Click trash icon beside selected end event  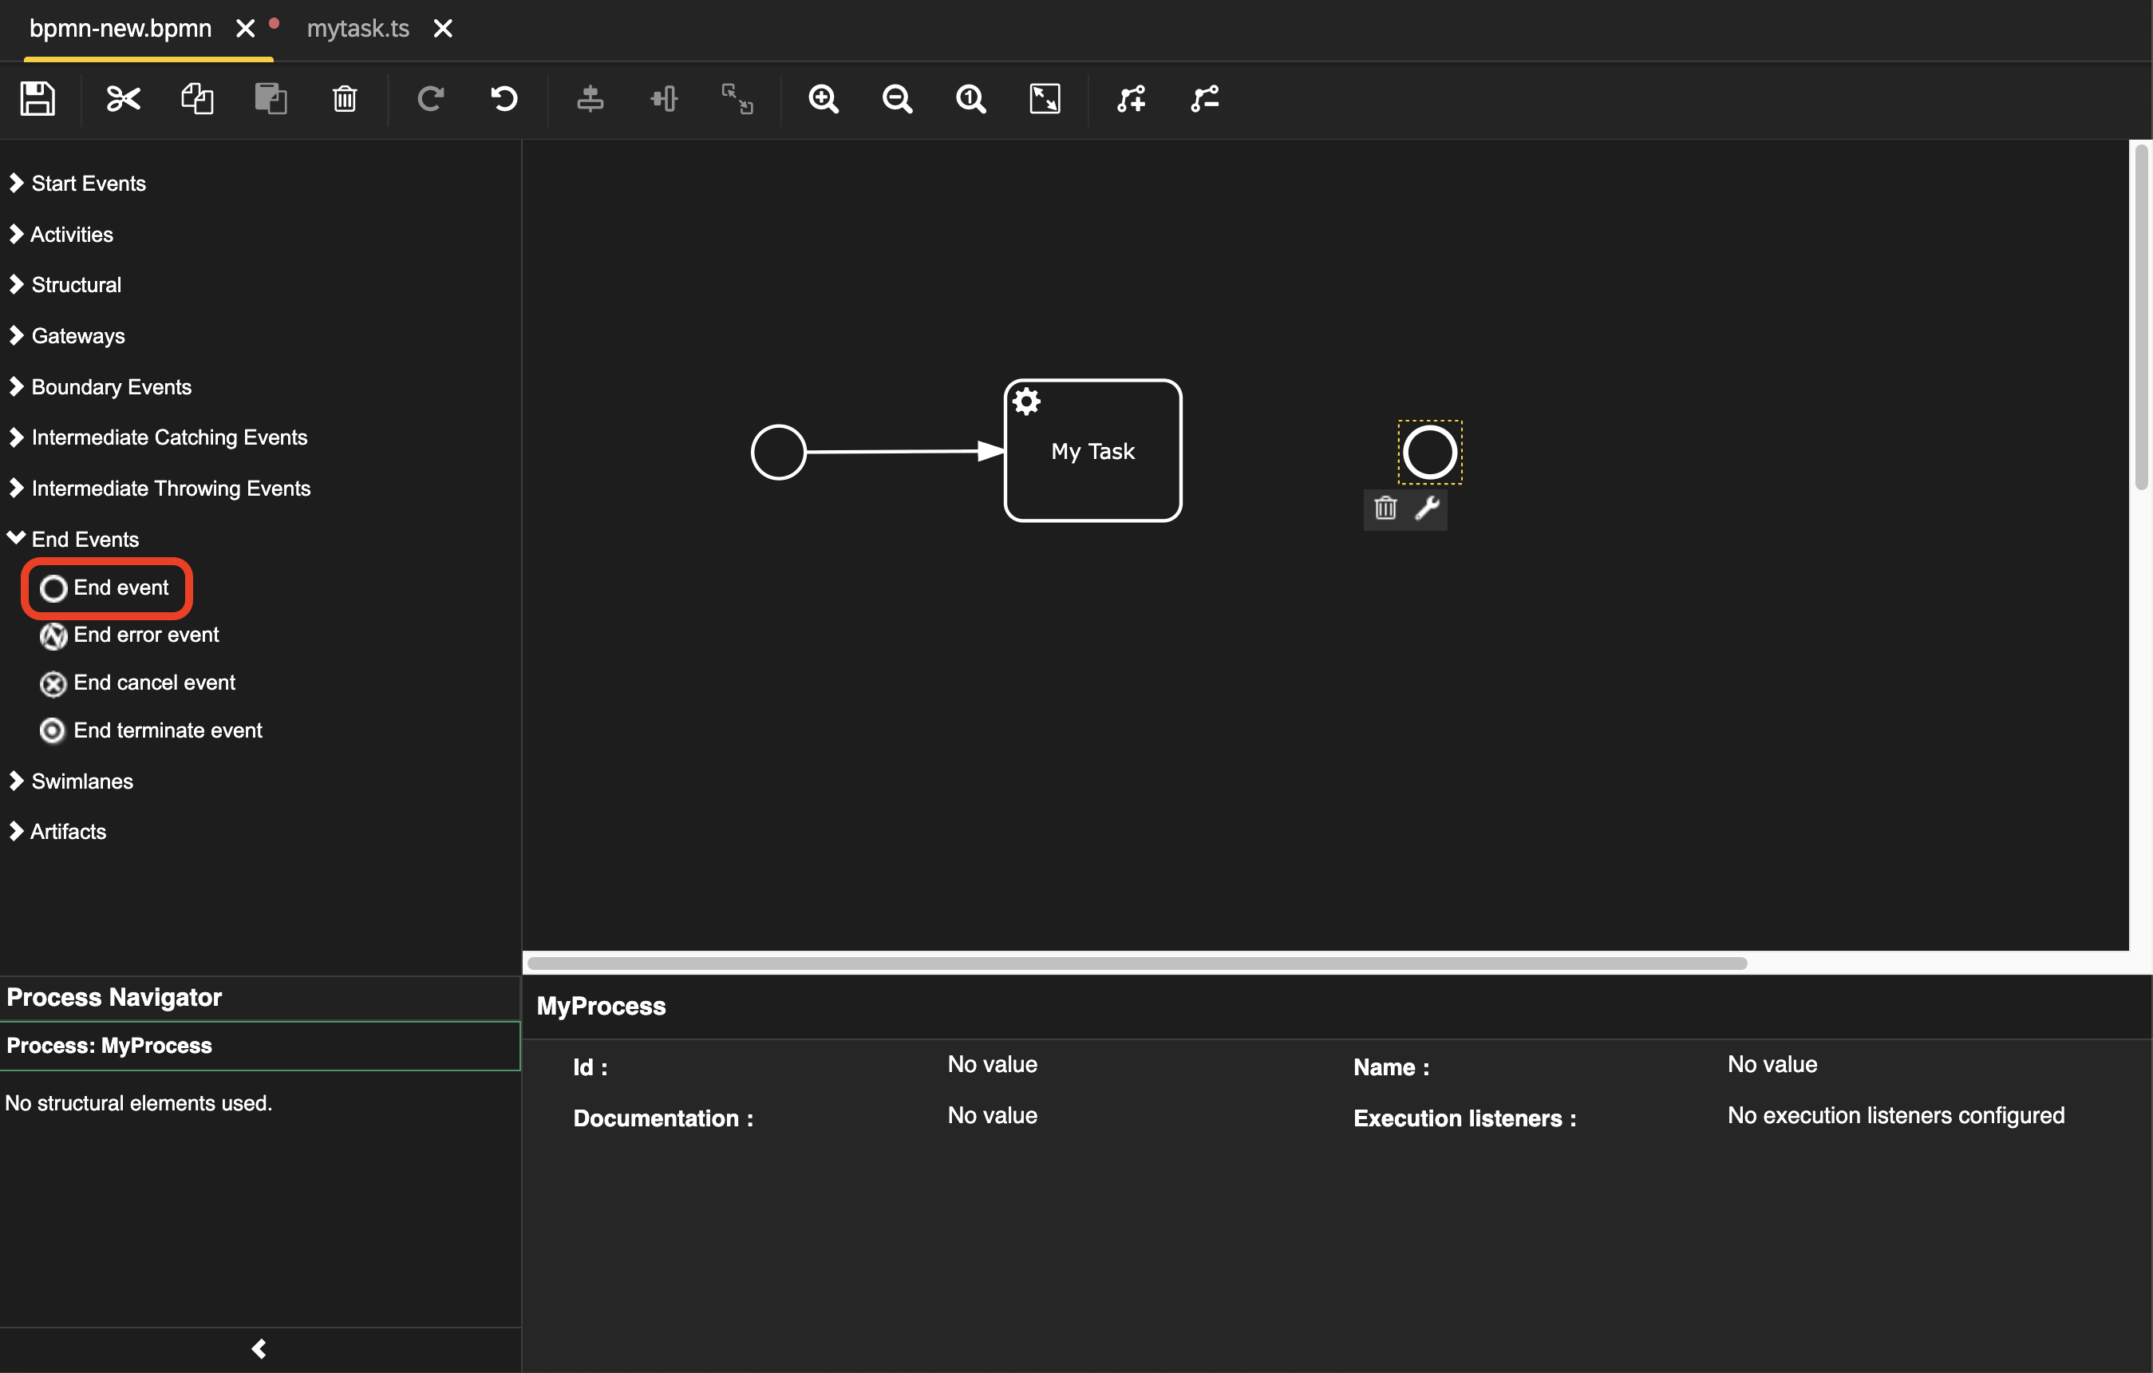1385,508
